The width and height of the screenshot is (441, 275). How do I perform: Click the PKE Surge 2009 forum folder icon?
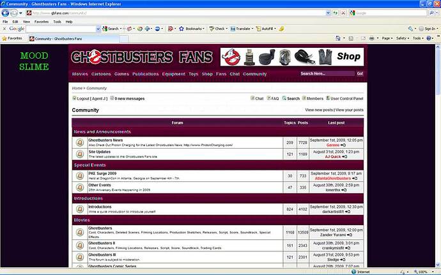pos(80,176)
